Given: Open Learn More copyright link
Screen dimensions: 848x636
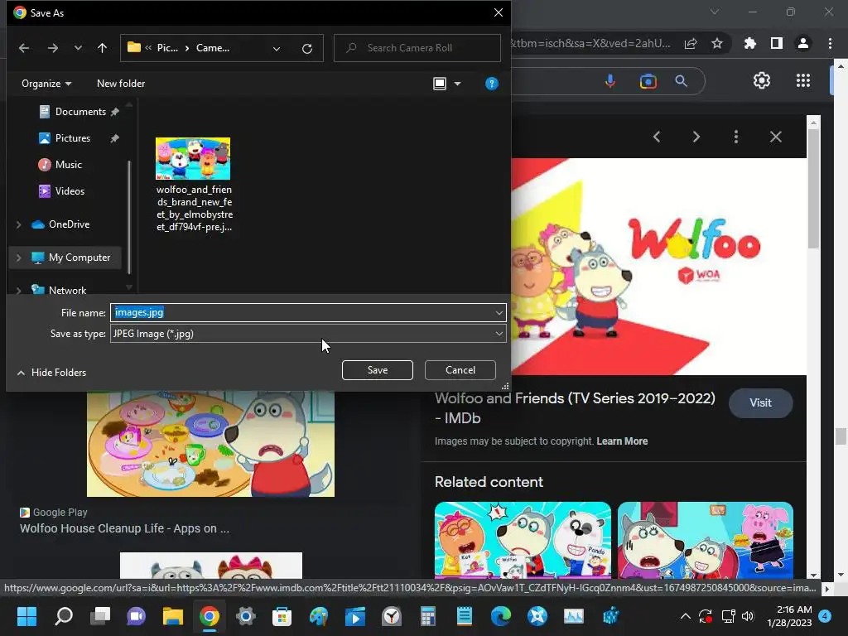Looking at the screenshot, I should click(622, 441).
